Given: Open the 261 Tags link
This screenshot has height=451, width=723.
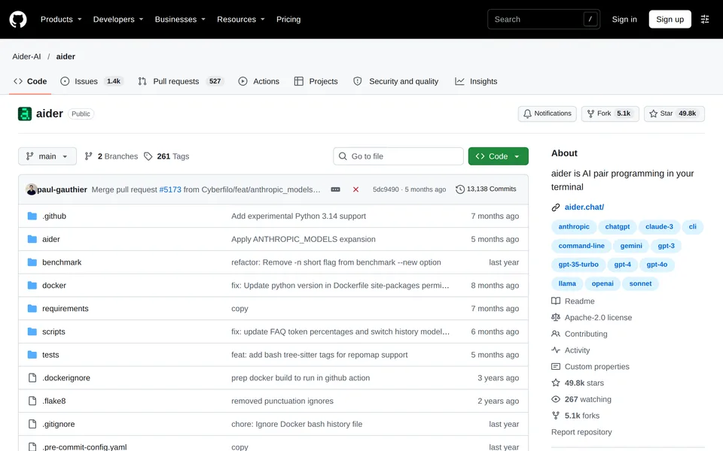Looking at the screenshot, I should click(x=166, y=156).
